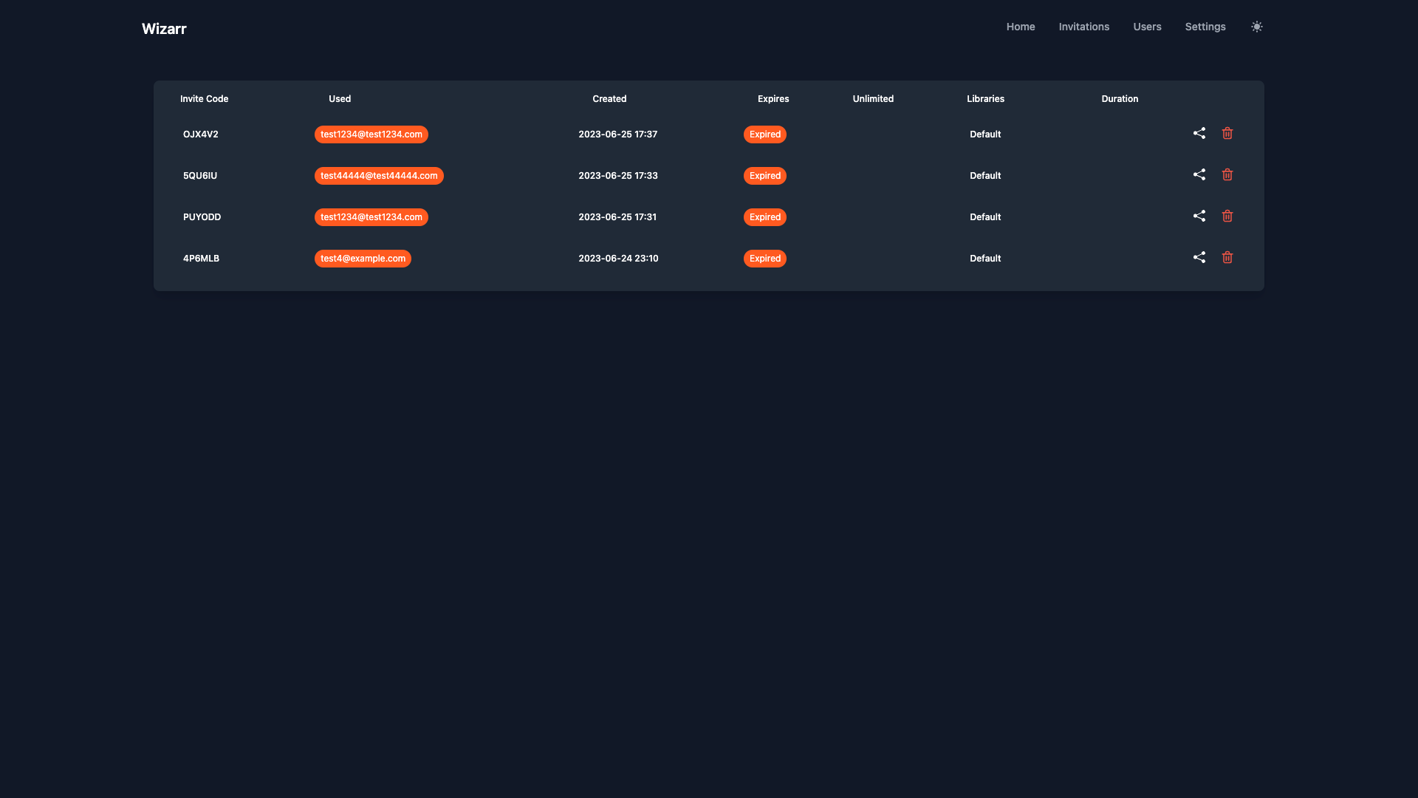The width and height of the screenshot is (1418, 798).
Task: Click the Wizarr logo
Action: (x=164, y=29)
